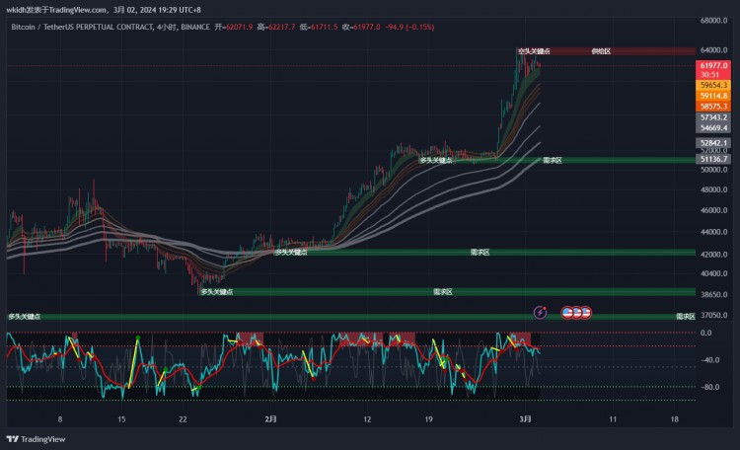The width and height of the screenshot is (740, 450).
Task: Click the 59654.3 orange price tag
Action: click(713, 85)
